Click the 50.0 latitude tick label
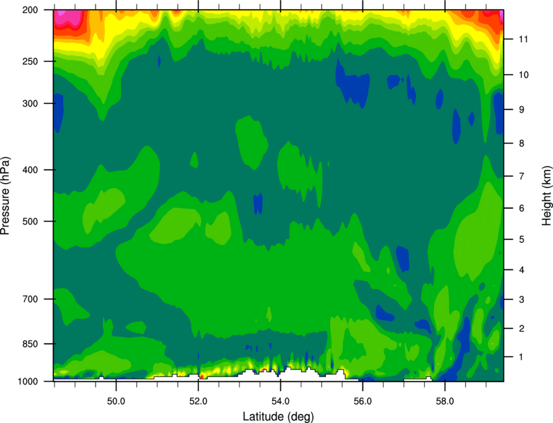This screenshot has width=553, height=423. 116,402
